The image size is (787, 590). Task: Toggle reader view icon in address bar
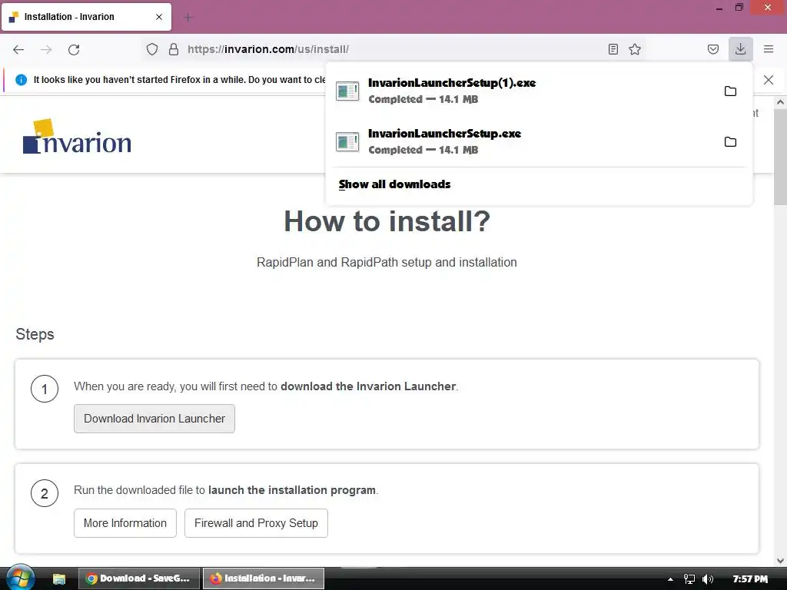point(613,49)
